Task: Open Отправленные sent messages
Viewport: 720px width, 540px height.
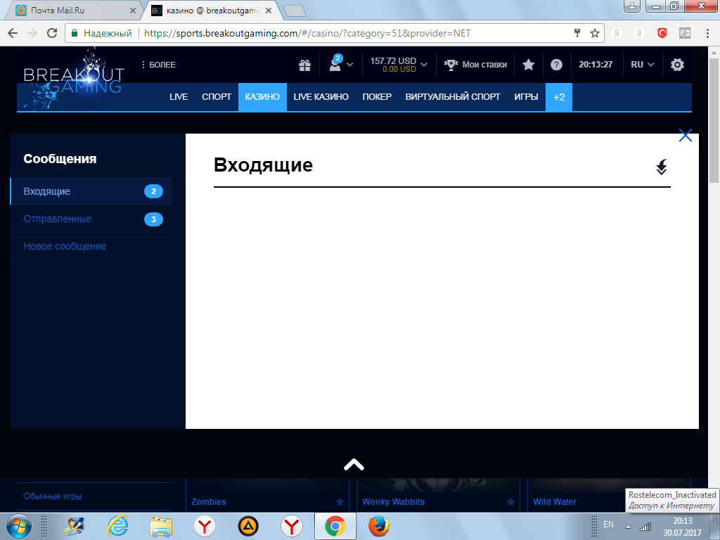Action: click(91, 219)
